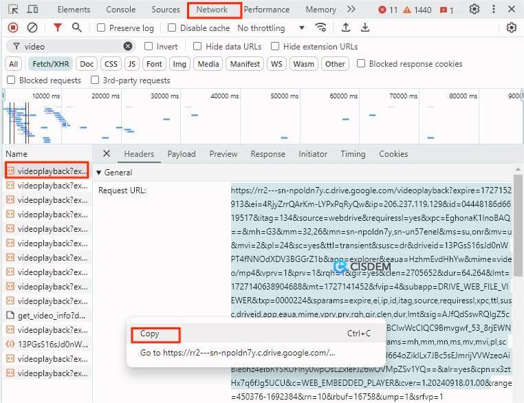Stop recording network log
524x403 pixels.
(x=13, y=28)
